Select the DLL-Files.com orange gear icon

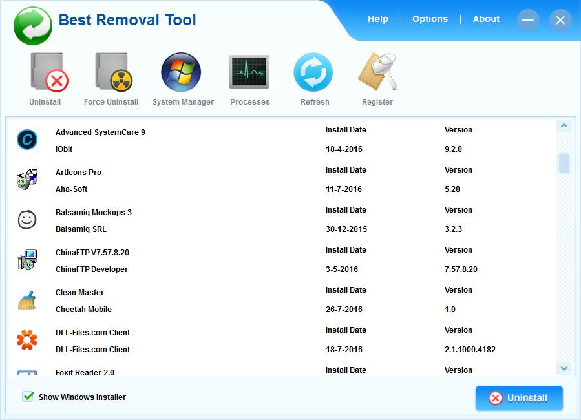tap(27, 340)
